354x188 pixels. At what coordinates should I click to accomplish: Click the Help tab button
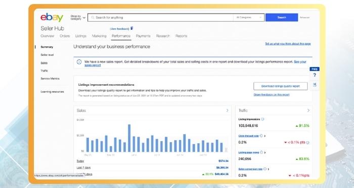click(x=315, y=69)
